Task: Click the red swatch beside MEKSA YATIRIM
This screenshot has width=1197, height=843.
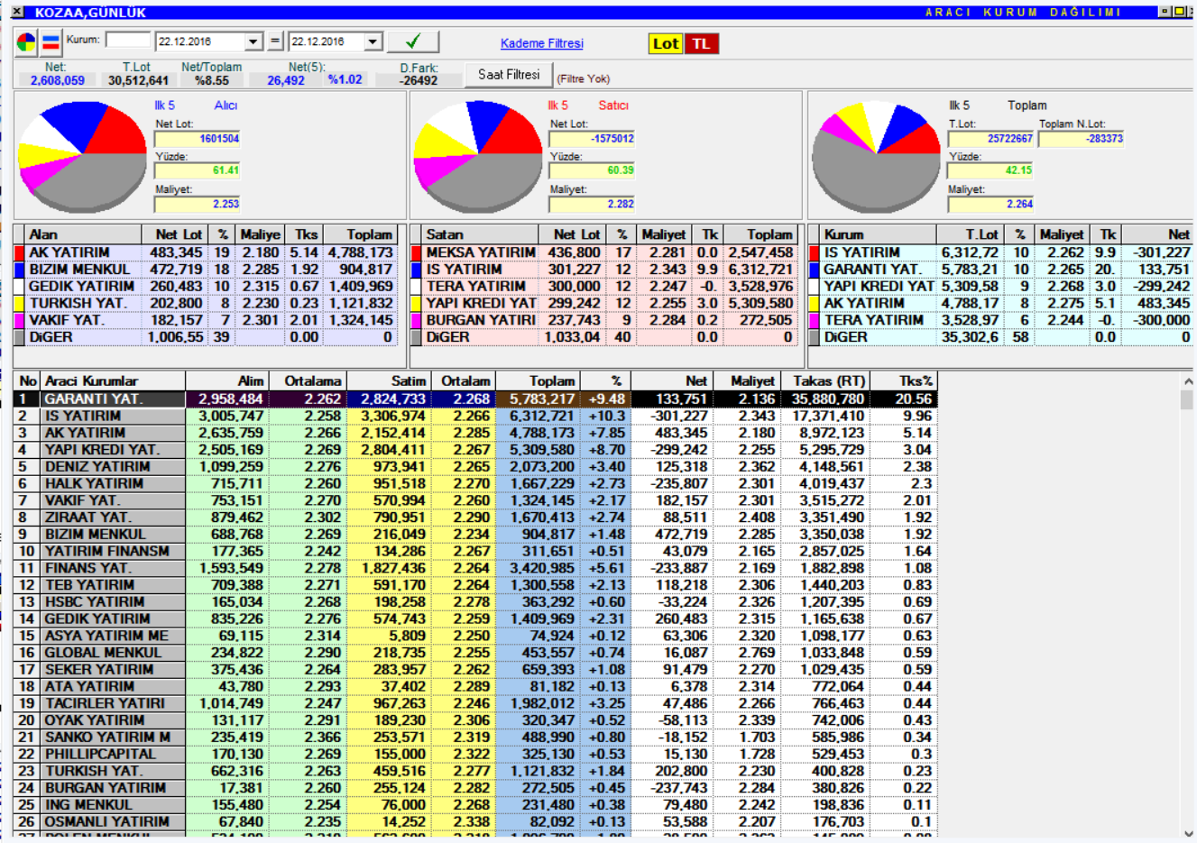Action: pyautogui.click(x=416, y=252)
